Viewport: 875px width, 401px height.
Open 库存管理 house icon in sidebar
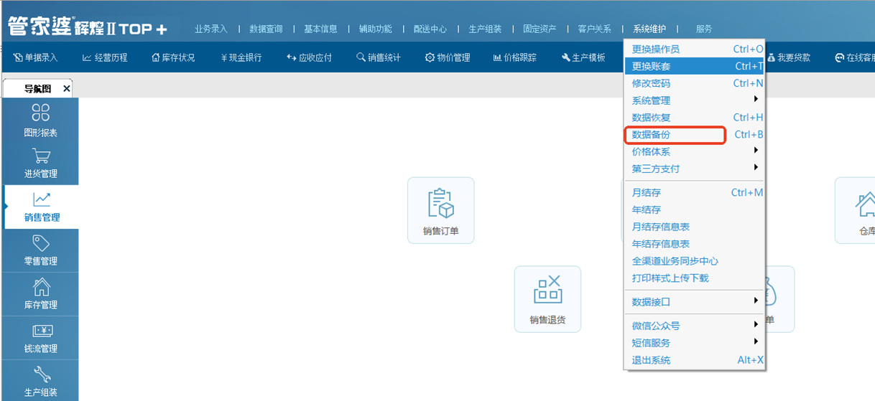(40, 288)
